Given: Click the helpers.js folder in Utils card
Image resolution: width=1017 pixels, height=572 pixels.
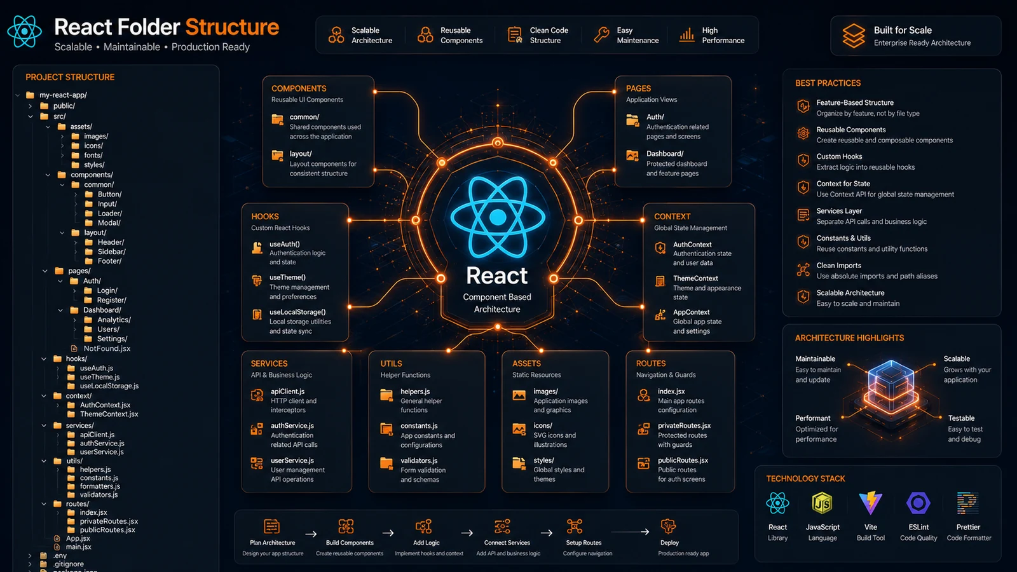Looking at the screenshot, I should 386,395.
